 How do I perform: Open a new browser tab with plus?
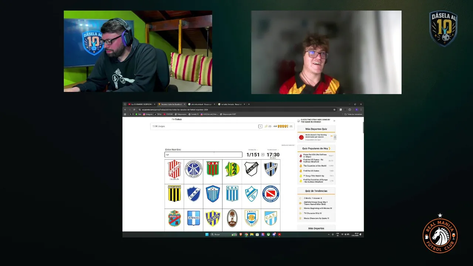pyautogui.click(x=249, y=104)
